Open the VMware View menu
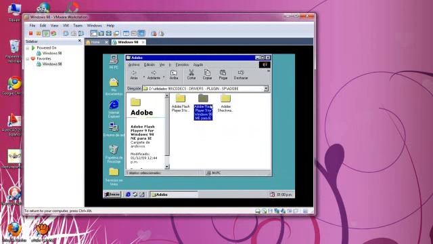 pyautogui.click(x=54, y=26)
